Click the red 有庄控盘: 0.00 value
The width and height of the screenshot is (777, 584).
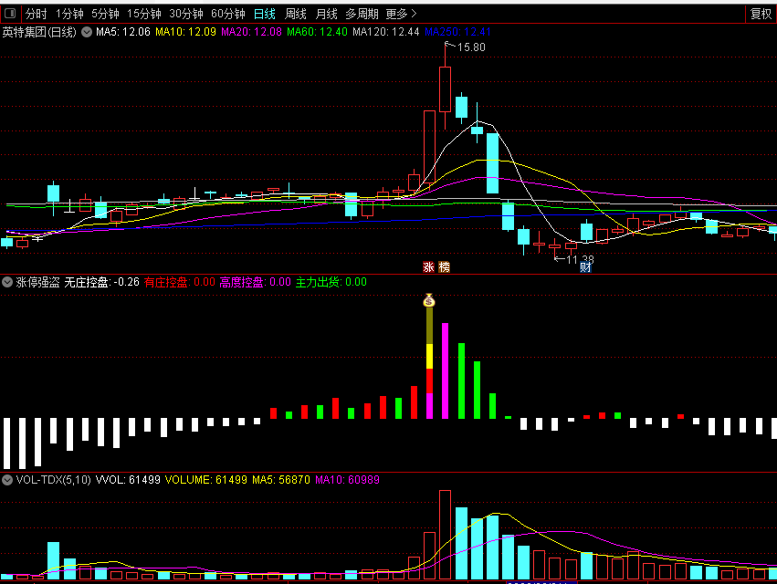(180, 282)
